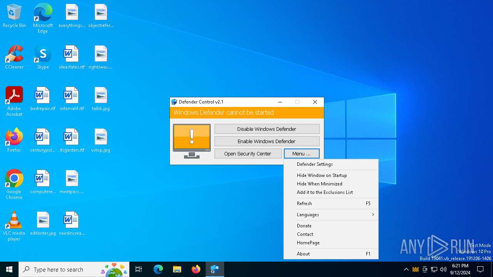Select the centurypol document icon
Viewport: 493px width, 277px height.
tap(43, 141)
